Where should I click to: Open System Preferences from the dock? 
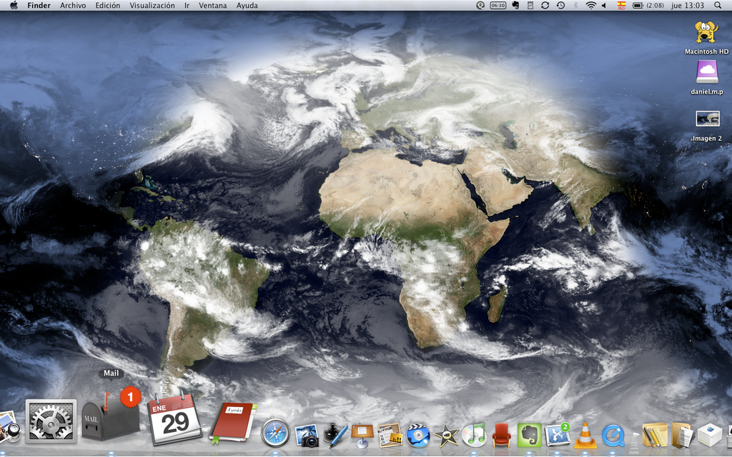click(x=51, y=421)
